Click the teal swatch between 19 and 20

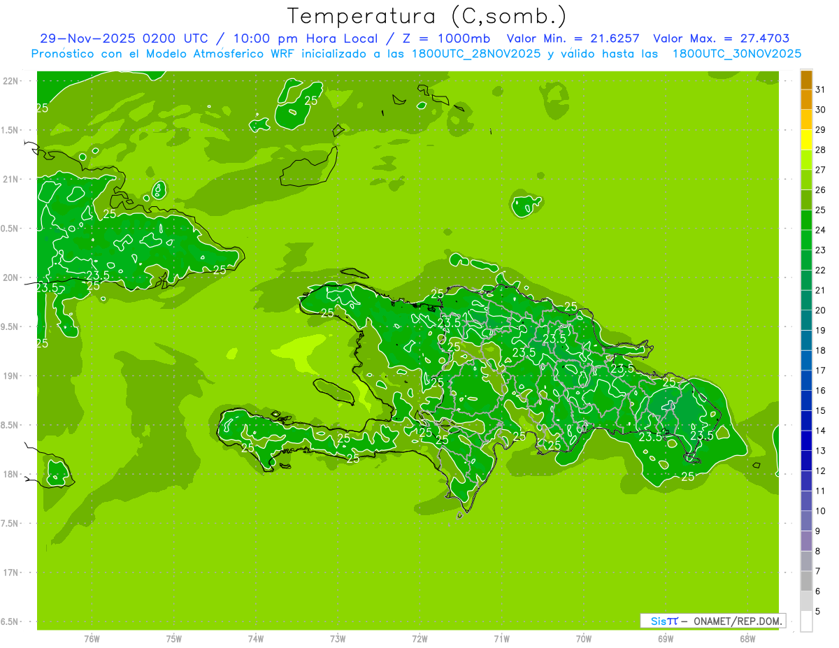point(806,320)
